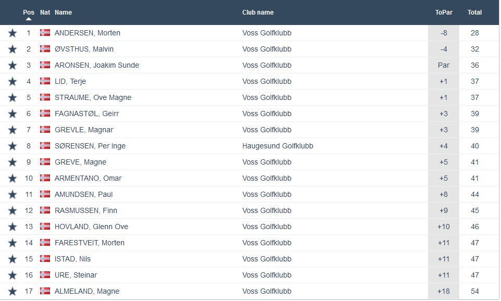Image resolution: width=501 pixels, height=301 pixels.
Task: Sort by Pos column header
Action: pos(29,12)
